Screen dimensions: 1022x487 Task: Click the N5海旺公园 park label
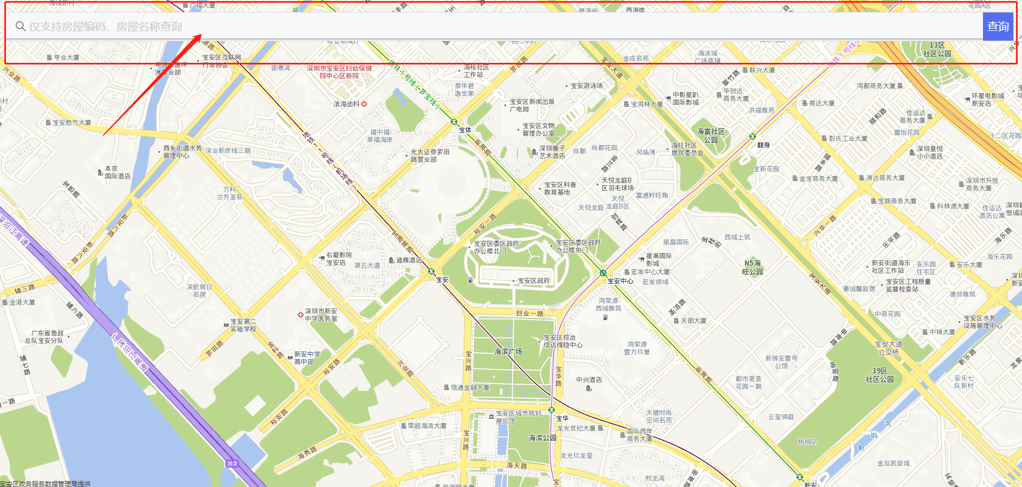(753, 267)
